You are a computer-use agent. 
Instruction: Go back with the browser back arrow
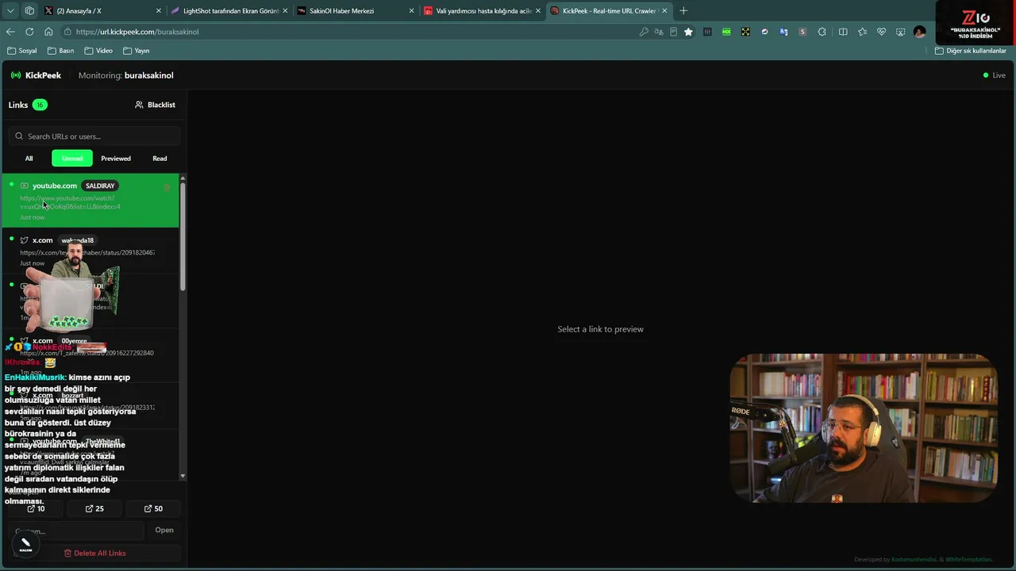point(10,32)
